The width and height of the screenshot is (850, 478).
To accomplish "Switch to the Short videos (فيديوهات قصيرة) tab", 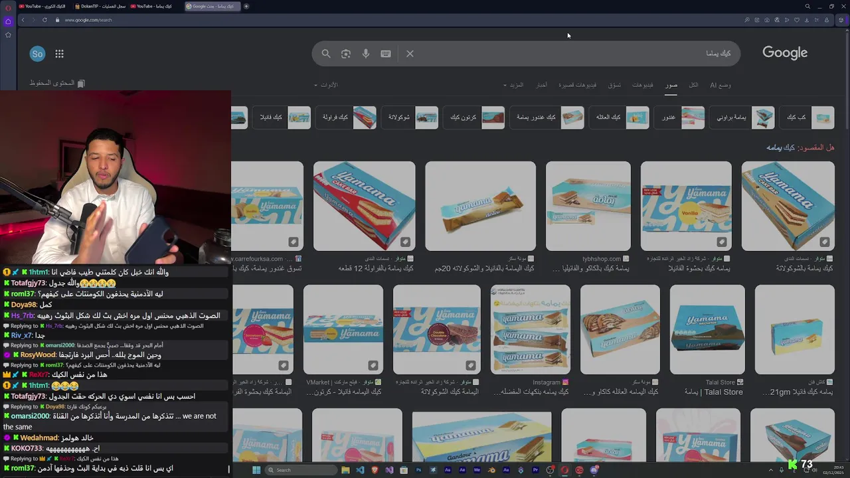I will [x=577, y=85].
